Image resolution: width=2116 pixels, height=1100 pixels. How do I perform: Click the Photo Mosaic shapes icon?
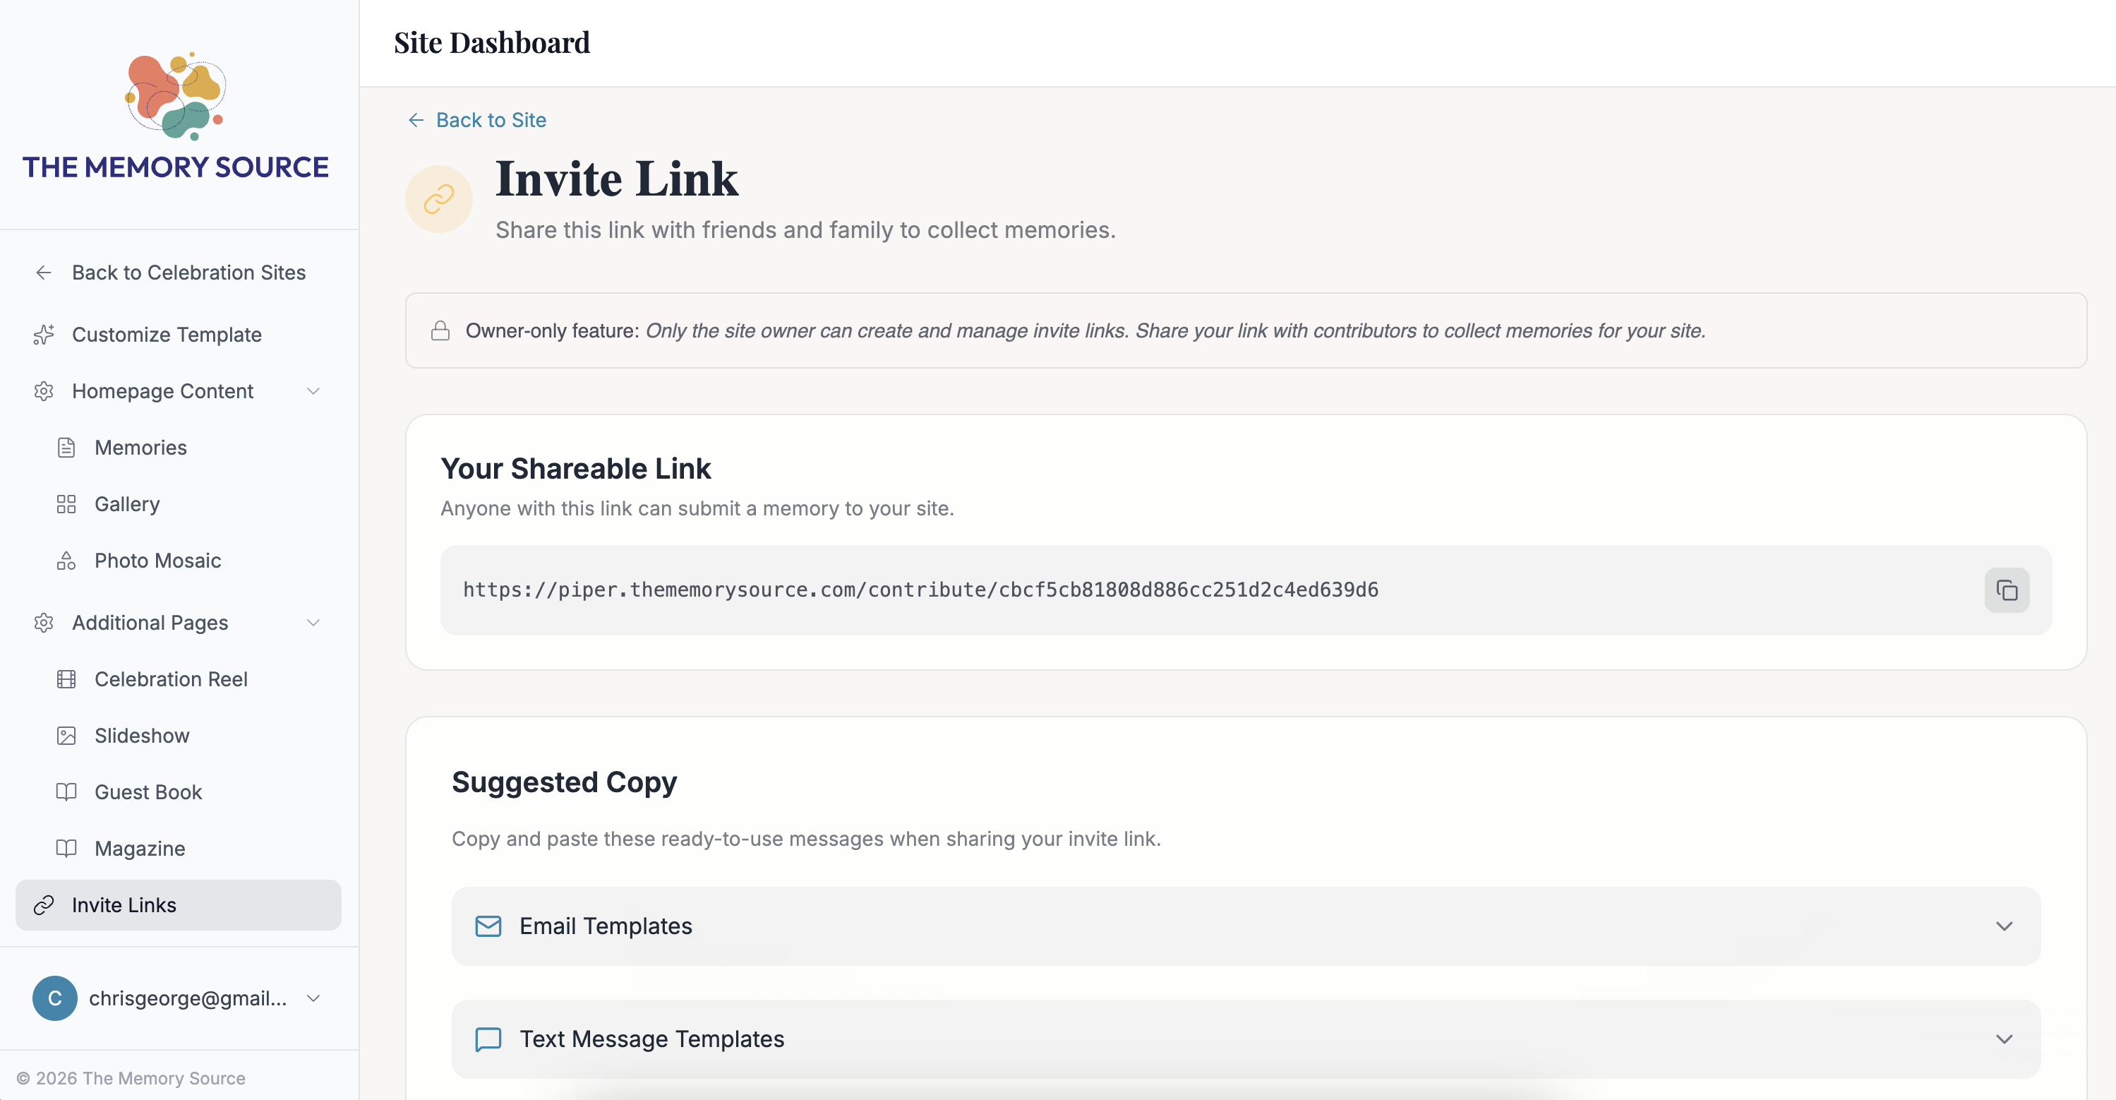pos(66,561)
